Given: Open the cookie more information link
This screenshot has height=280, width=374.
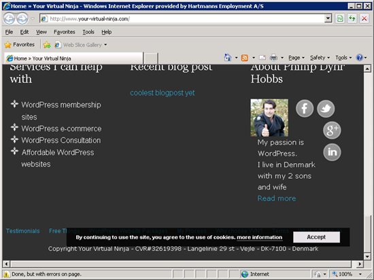Looking at the screenshot, I should tap(260, 237).
